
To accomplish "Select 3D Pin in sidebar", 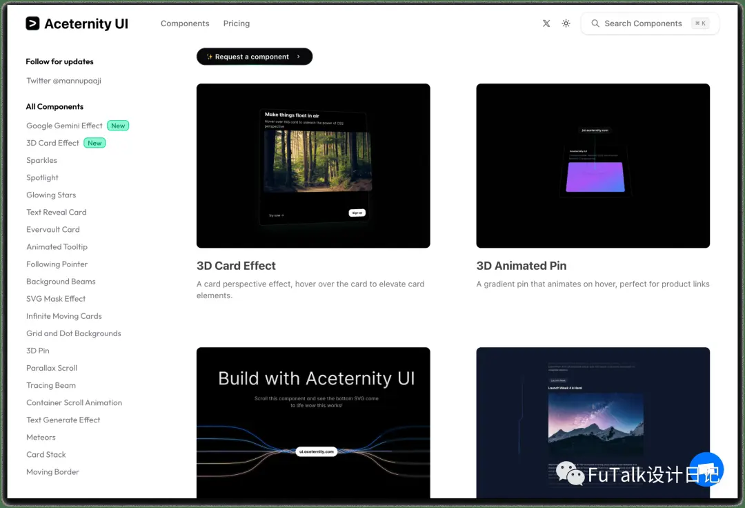I will pyautogui.click(x=38, y=351).
